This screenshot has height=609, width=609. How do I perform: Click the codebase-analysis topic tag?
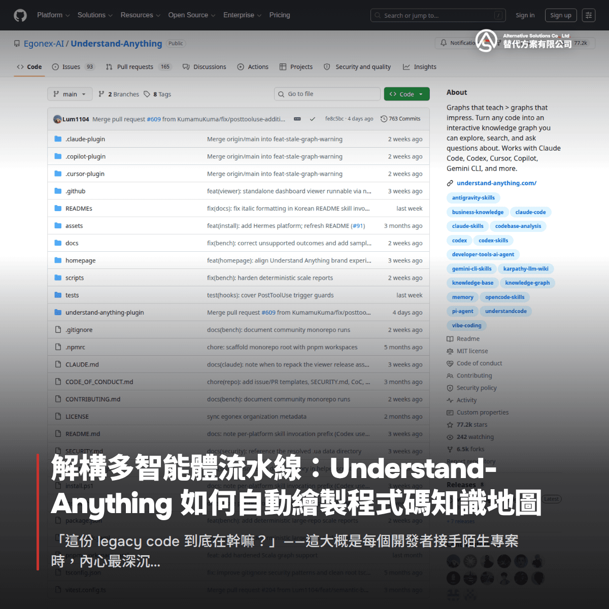[x=518, y=226]
